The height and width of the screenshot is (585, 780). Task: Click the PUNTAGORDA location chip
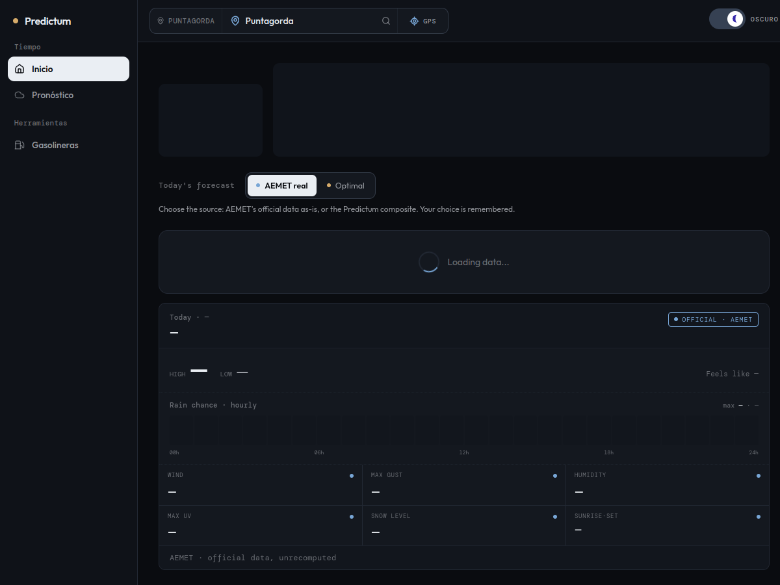[x=186, y=21]
